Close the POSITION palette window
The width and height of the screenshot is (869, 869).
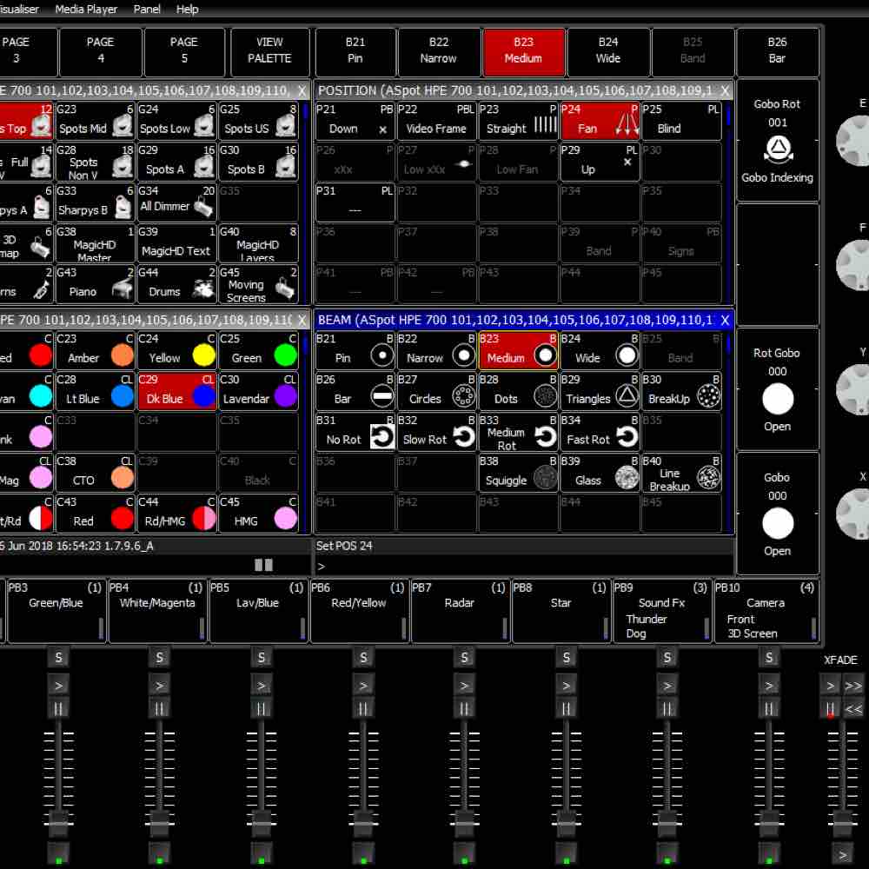(x=725, y=90)
